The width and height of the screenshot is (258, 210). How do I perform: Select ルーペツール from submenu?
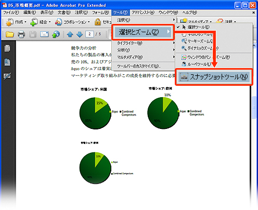214,64
